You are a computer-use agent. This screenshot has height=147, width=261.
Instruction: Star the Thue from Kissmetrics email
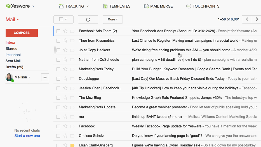65,41
